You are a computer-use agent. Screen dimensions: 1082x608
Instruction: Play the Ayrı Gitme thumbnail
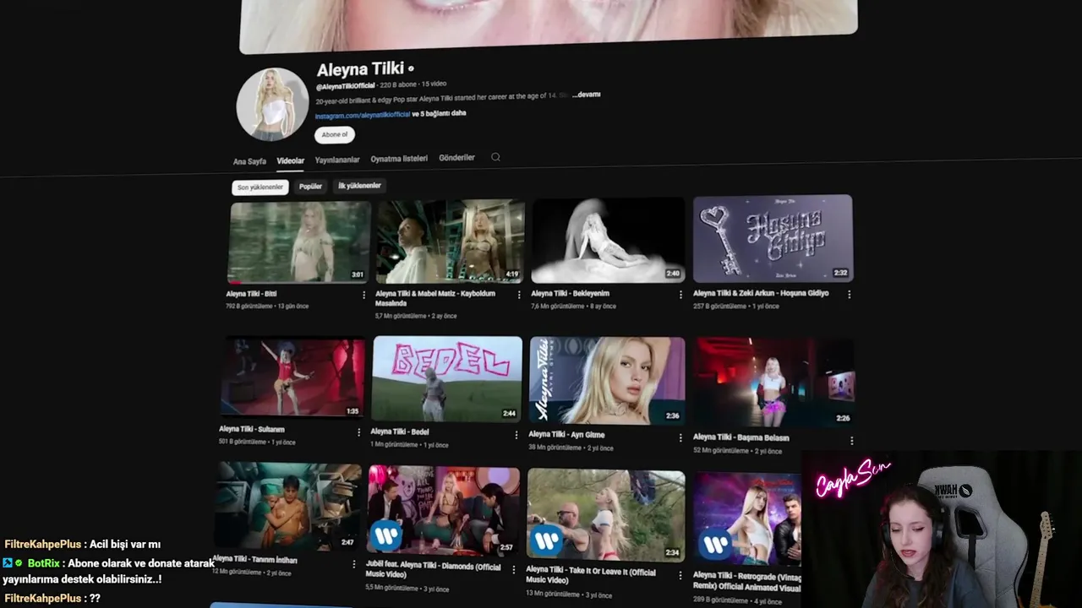(x=607, y=380)
